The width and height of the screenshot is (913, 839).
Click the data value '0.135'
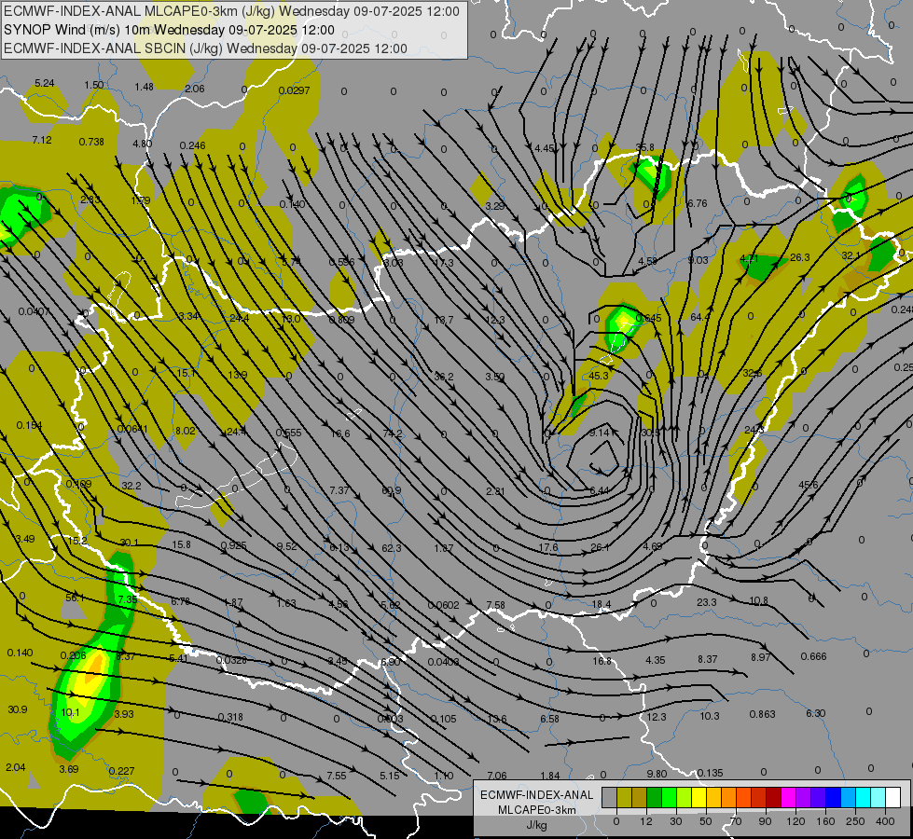[x=710, y=773]
